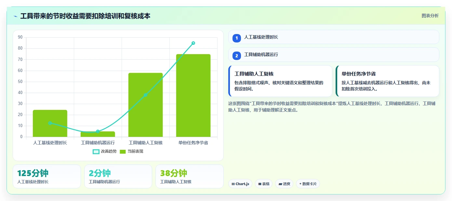Image resolution: width=452 pixels, height=201 pixels.
Task: Click the 人工基线处理时长 bar
Action: click(x=50, y=123)
